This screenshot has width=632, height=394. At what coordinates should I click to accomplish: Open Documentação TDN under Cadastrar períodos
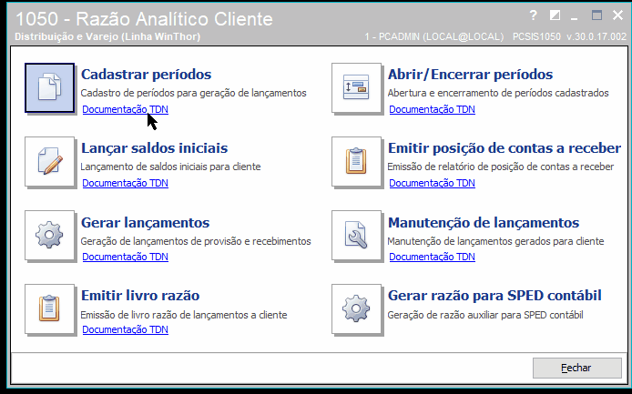pos(125,109)
